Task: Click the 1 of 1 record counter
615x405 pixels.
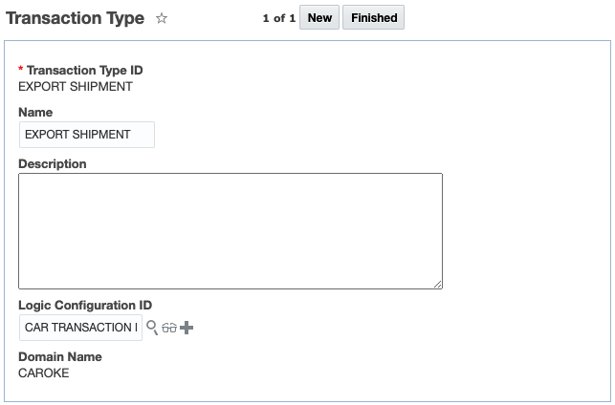Action: point(278,18)
